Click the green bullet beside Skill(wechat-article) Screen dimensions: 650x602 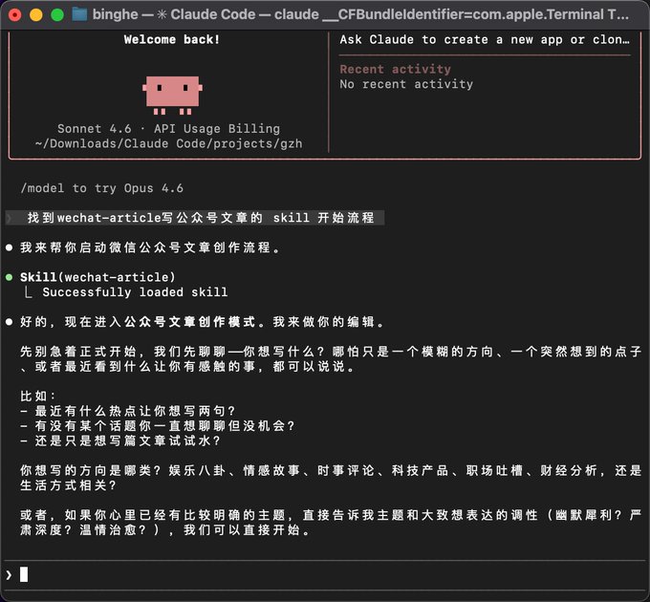tap(10, 277)
